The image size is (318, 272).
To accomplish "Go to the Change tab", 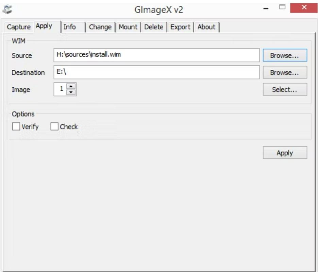I will (100, 27).
